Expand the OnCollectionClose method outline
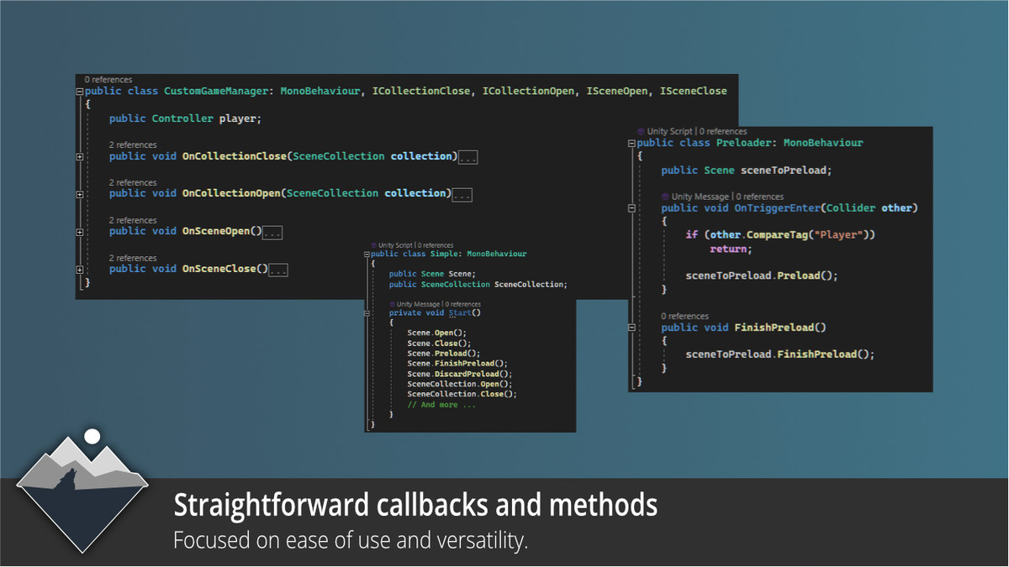The height and width of the screenshot is (567, 1009). tap(80, 157)
